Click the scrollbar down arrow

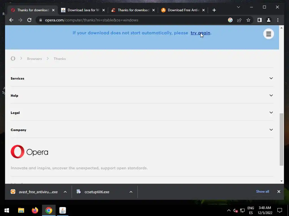point(281,181)
